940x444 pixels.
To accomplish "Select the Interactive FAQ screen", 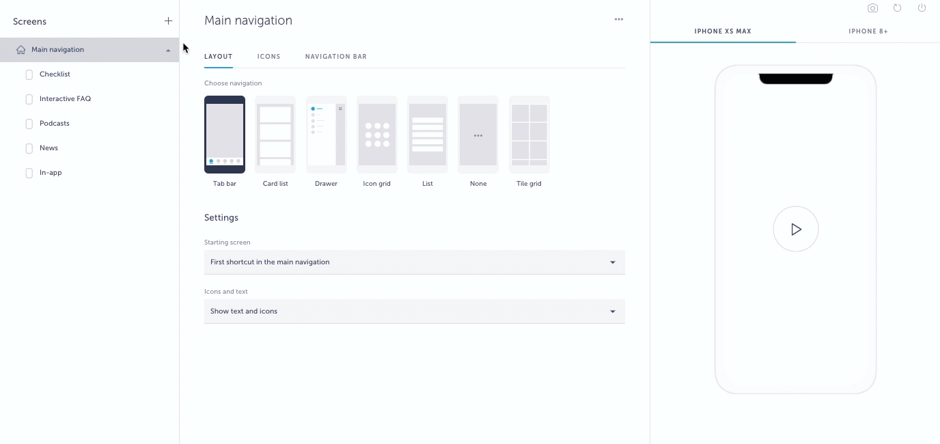I will click(x=65, y=99).
